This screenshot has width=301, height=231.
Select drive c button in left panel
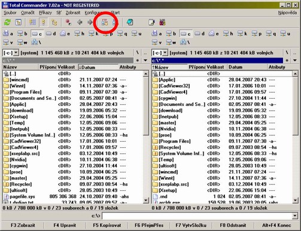click(x=37, y=34)
